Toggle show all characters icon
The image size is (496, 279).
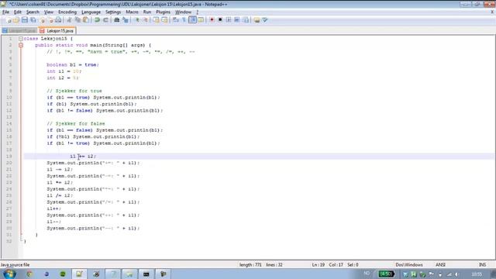click(x=184, y=20)
